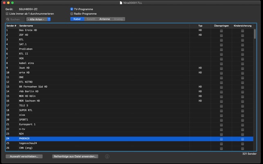The width and height of the screenshot is (263, 164).
Task: Open the 'Alle Arten' dropdown
Action: click(38, 20)
